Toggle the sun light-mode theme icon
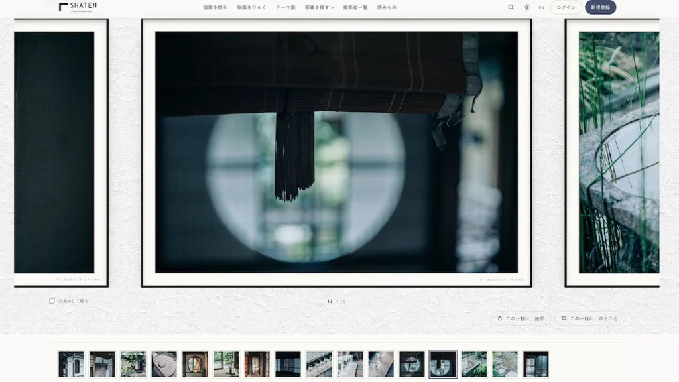This screenshot has height=382, width=679. point(526,7)
